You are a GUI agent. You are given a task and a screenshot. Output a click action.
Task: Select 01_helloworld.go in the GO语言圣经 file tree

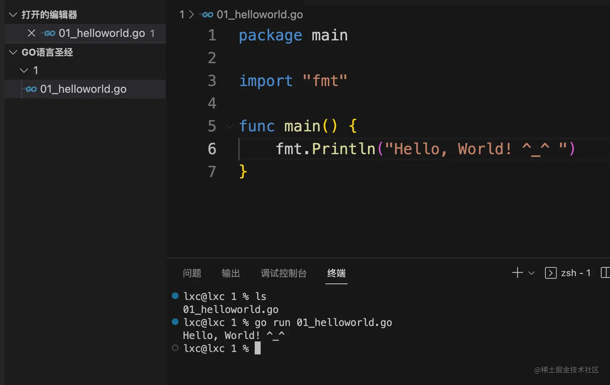point(85,89)
